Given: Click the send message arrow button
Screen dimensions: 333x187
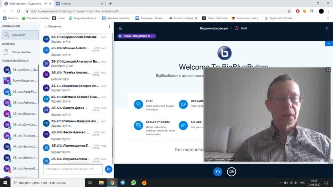Looking at the screenshot, I should pyautogui.click(x=109, y=169).
